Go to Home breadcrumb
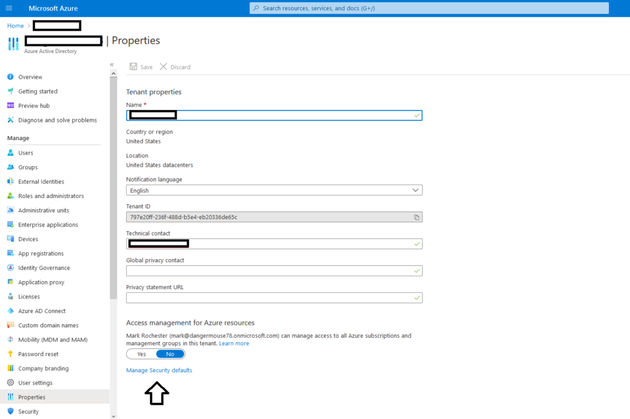The image size is (630, 419). [x=15, y=26]
